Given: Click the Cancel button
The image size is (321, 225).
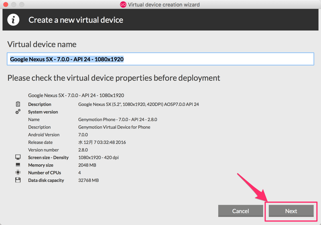Looking at the screenshot, I should (240, 211).
